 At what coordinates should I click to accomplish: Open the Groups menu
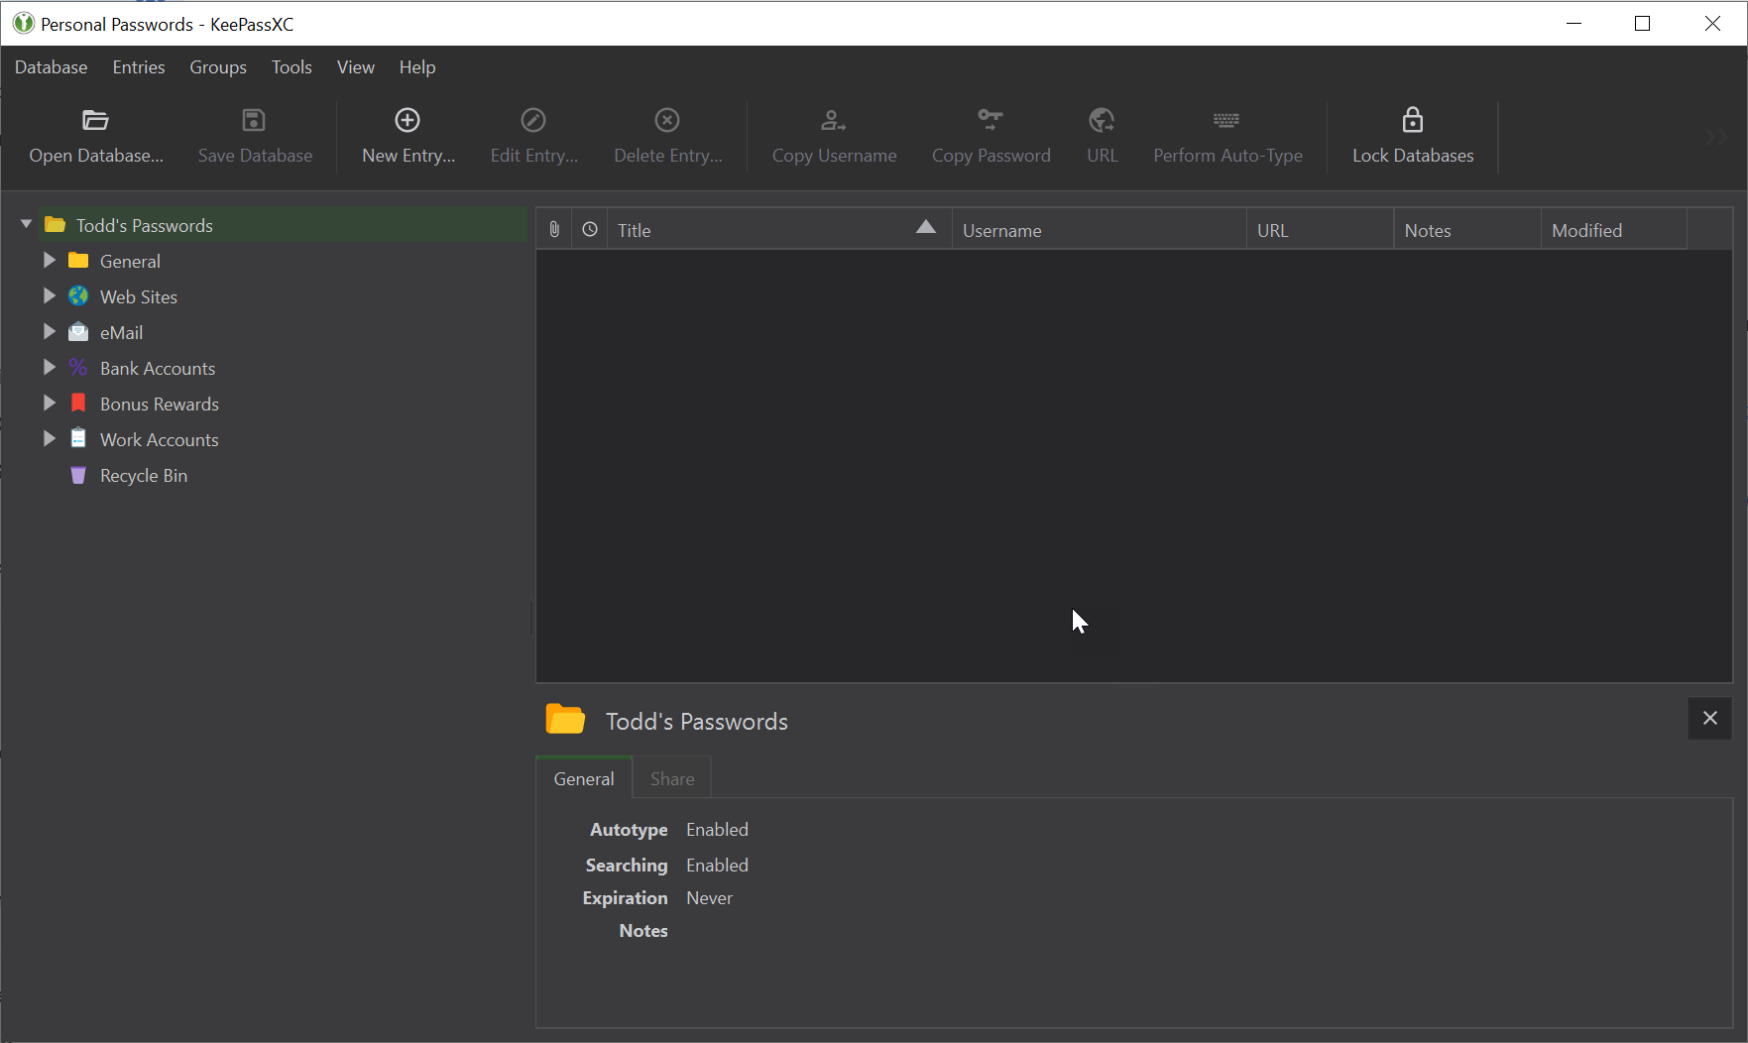click(218, 67)
